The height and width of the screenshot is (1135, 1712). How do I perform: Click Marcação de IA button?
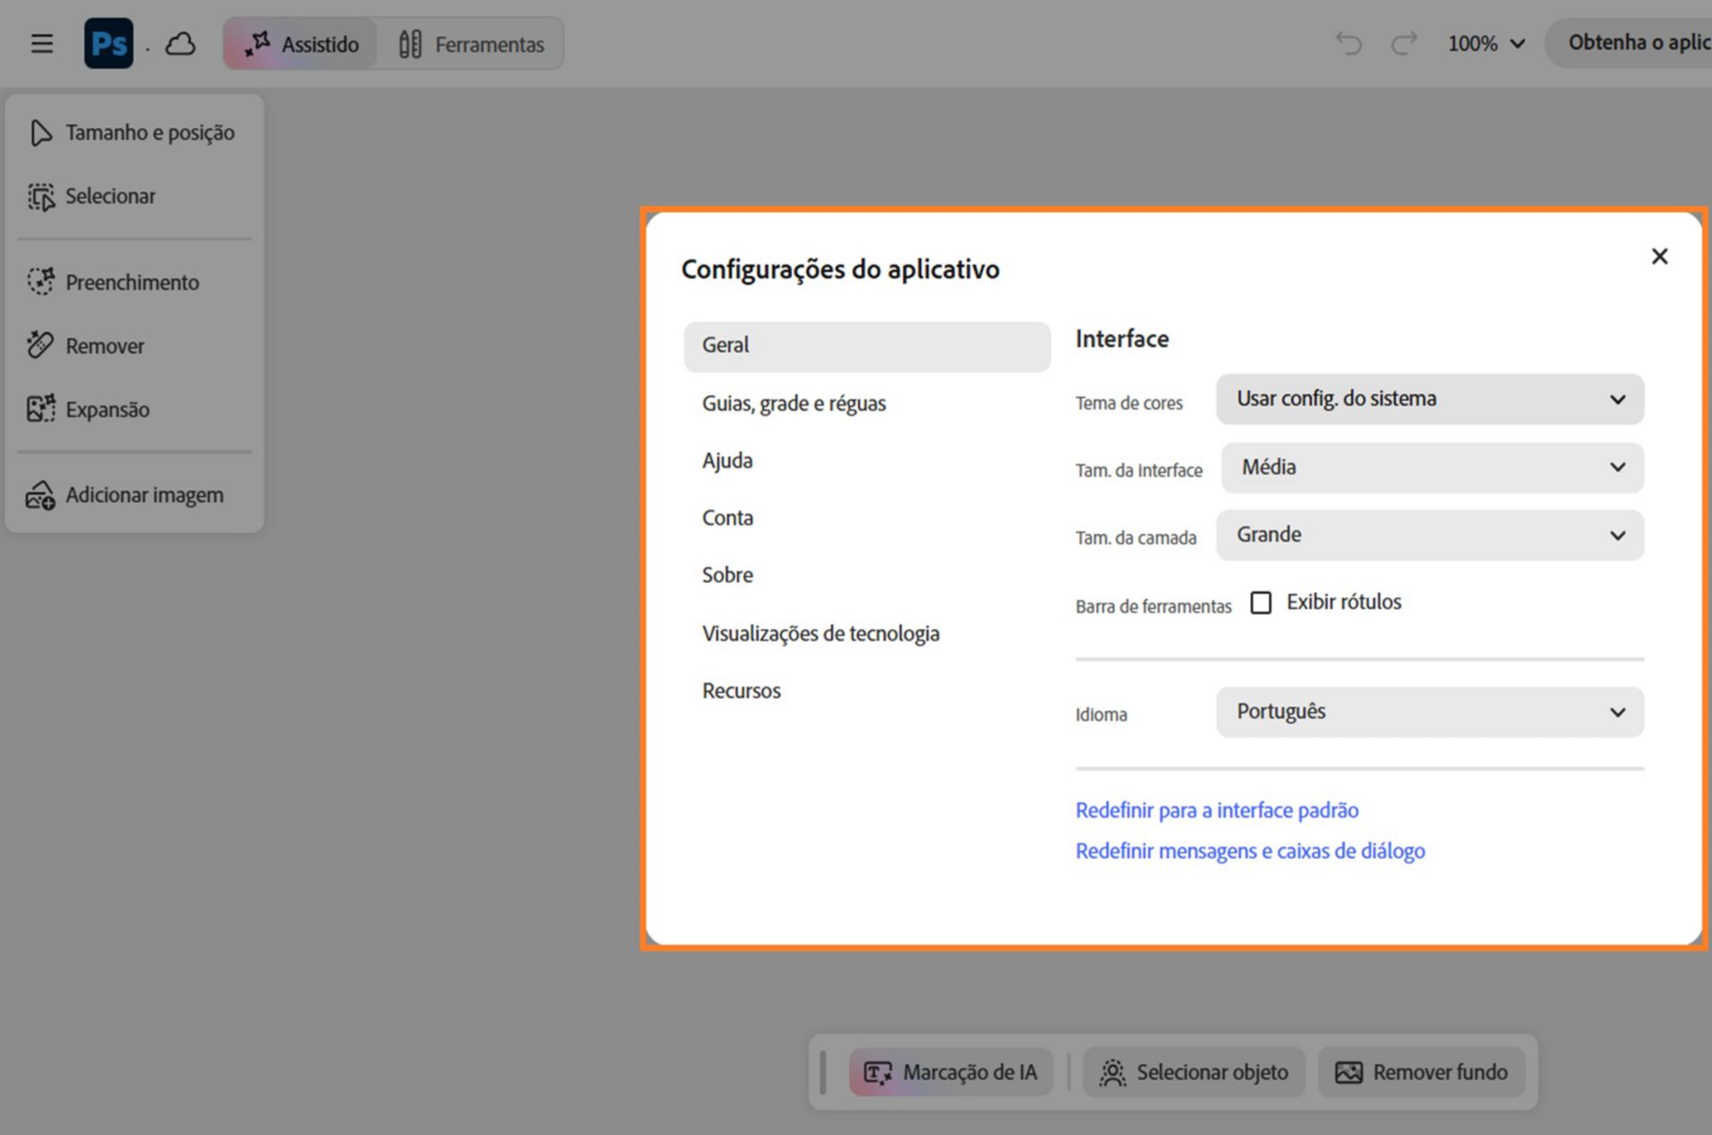click(951, 1072)
